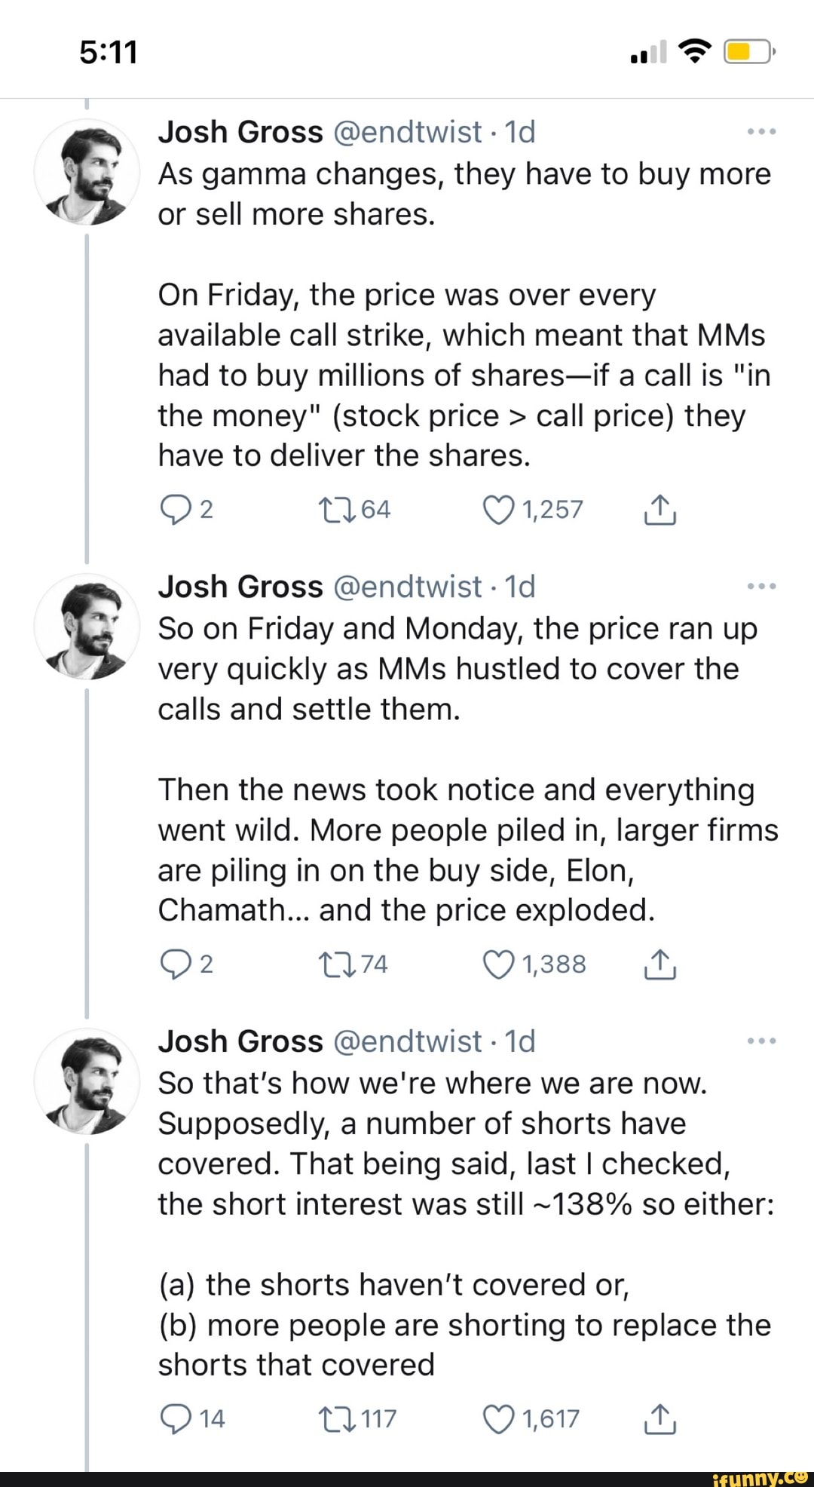Viewport: 814px width, 1487px height.
Task: Share the short interest tweet
Action: click(659, 1419)
